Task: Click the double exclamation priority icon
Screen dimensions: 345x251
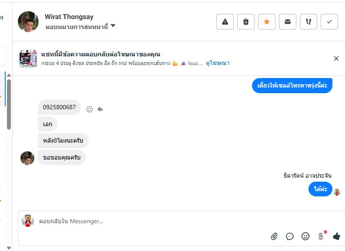Action: click(x=309, y=22)
